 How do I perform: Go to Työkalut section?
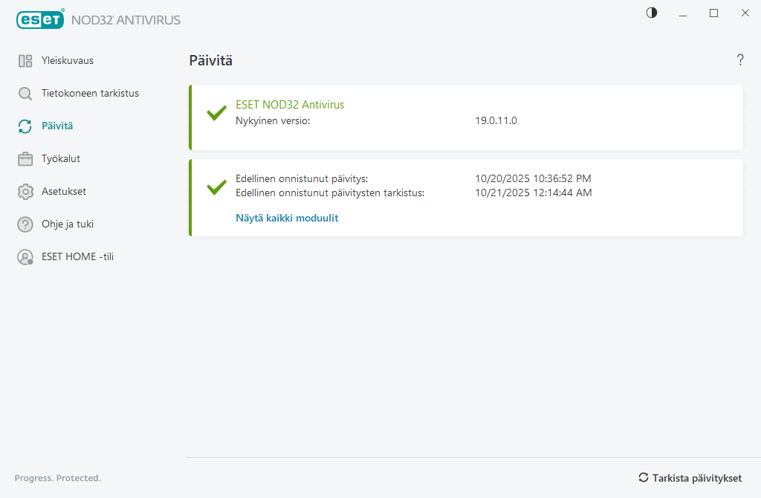pos(61,159)
